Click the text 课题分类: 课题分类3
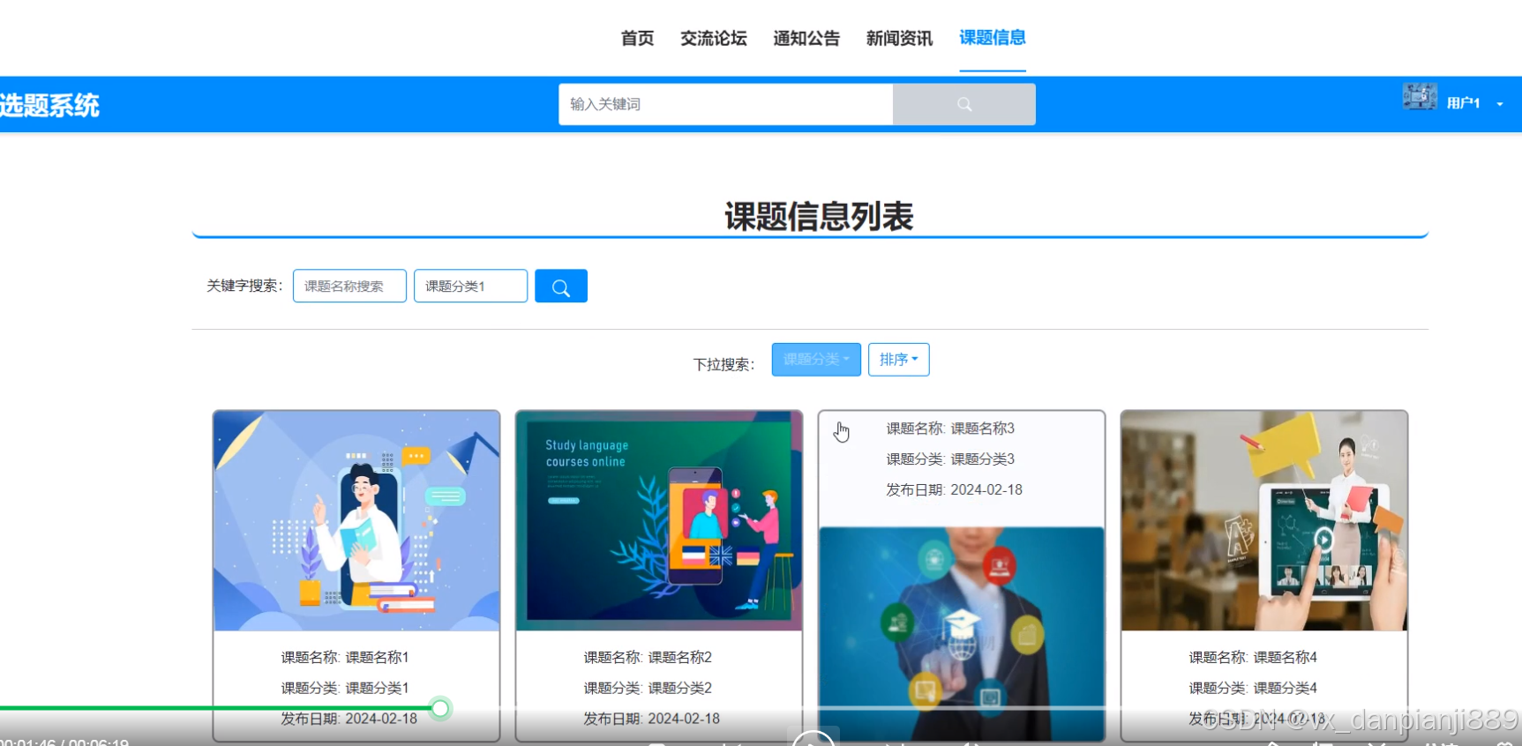Screen dimensions: 1522x746 [950, 459]
